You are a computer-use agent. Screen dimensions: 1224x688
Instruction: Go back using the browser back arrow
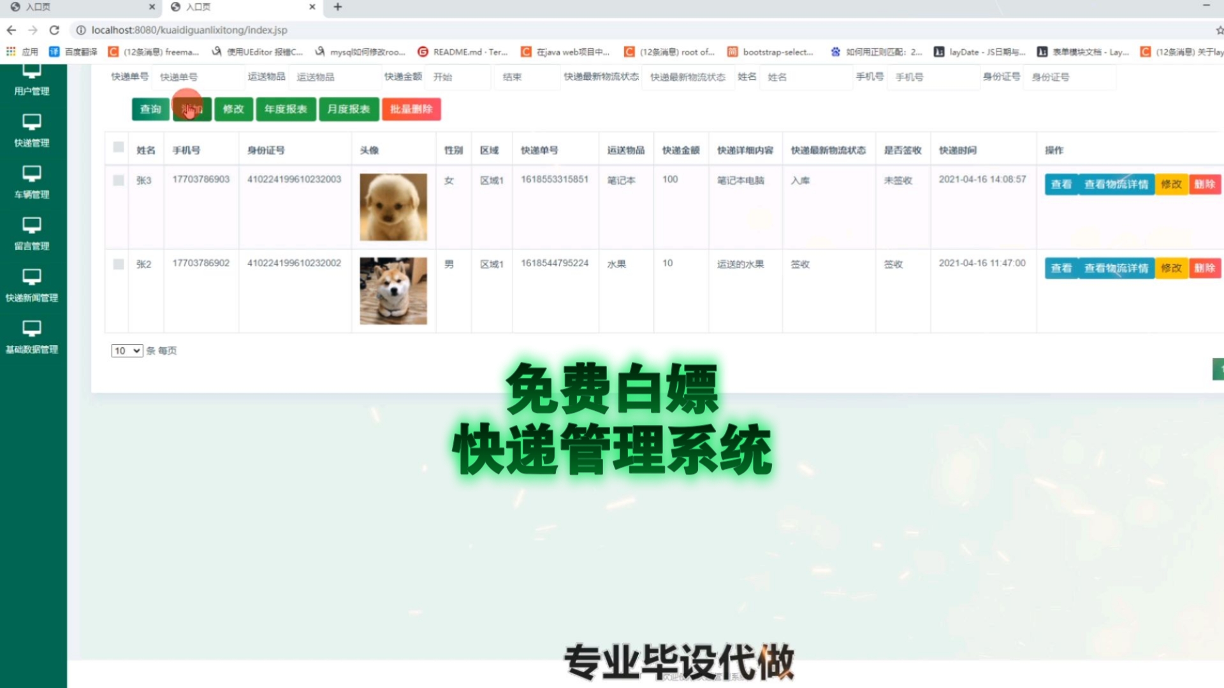(x=11, y=29)
